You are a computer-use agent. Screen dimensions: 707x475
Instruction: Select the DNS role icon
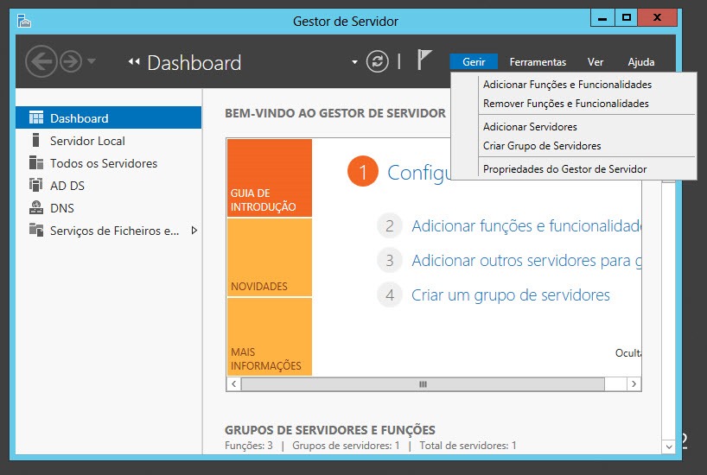click(x=35, y=208)
